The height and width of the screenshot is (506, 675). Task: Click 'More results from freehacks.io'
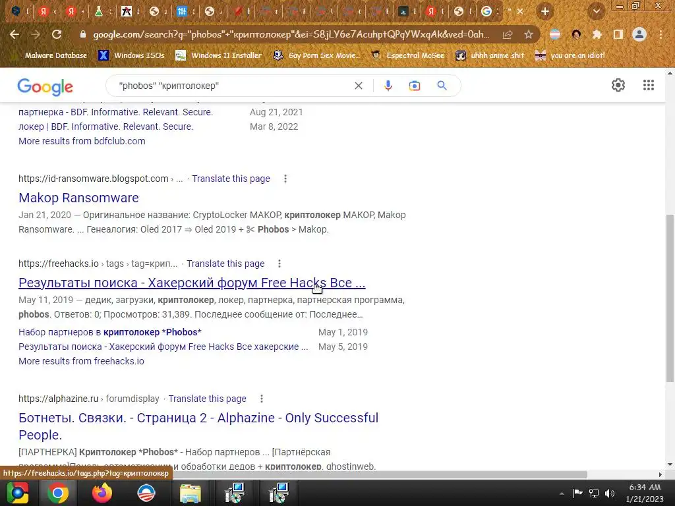81,361
